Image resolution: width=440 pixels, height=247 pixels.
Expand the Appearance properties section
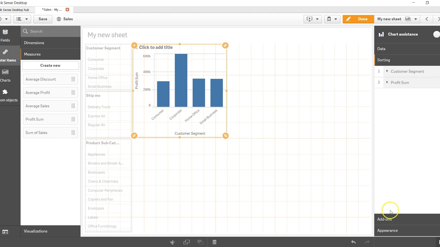tap(407, 231)
